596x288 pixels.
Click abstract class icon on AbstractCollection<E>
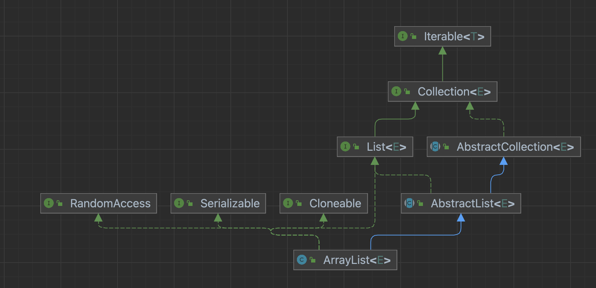[x=435, y=146]
